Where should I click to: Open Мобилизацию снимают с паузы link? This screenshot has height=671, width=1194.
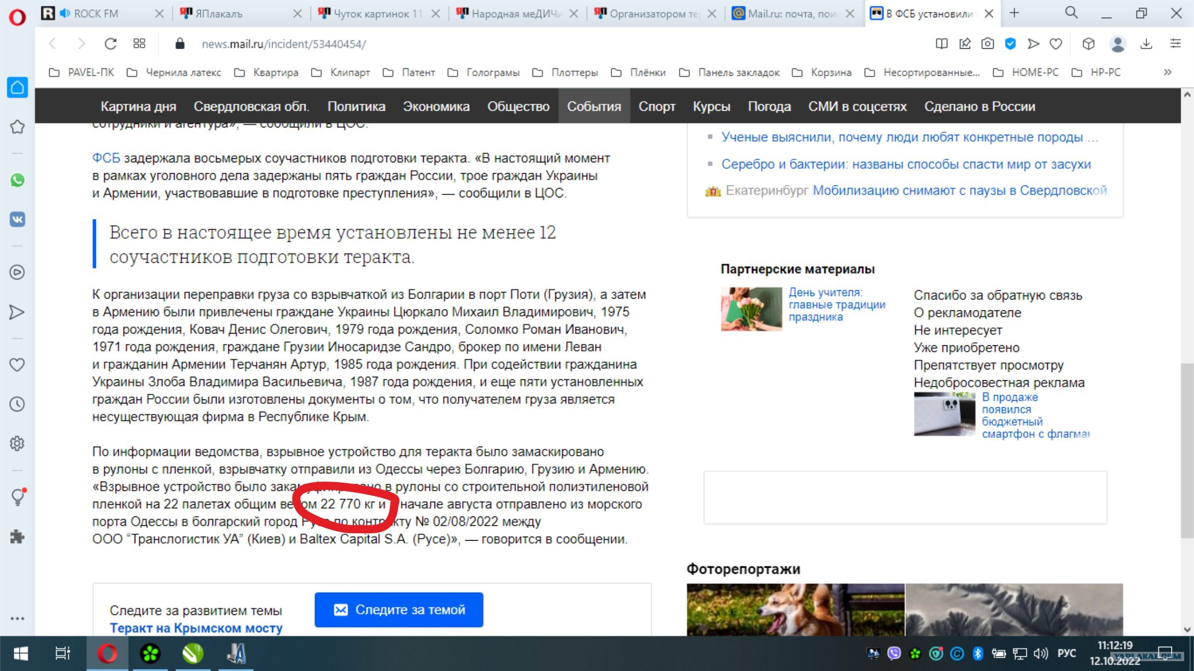[x=960, y=190]
